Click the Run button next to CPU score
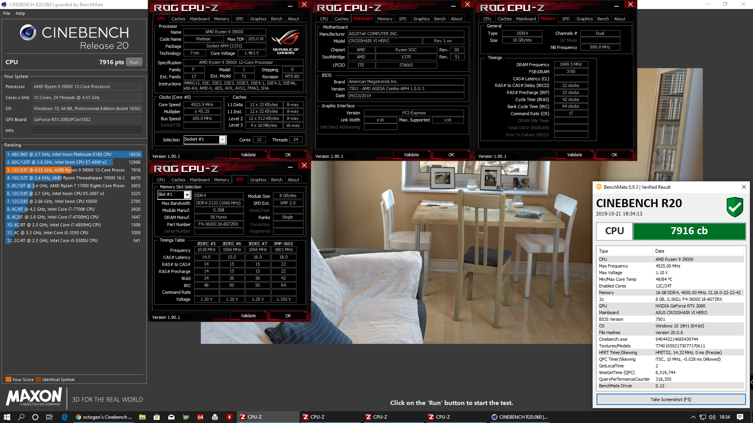 tap(134, 62)
